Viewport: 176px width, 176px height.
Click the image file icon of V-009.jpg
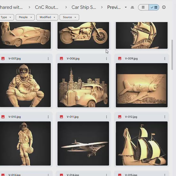click(120, 59)
